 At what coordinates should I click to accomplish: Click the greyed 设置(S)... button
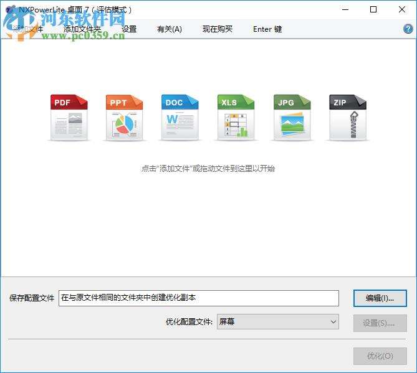point(380,323)
